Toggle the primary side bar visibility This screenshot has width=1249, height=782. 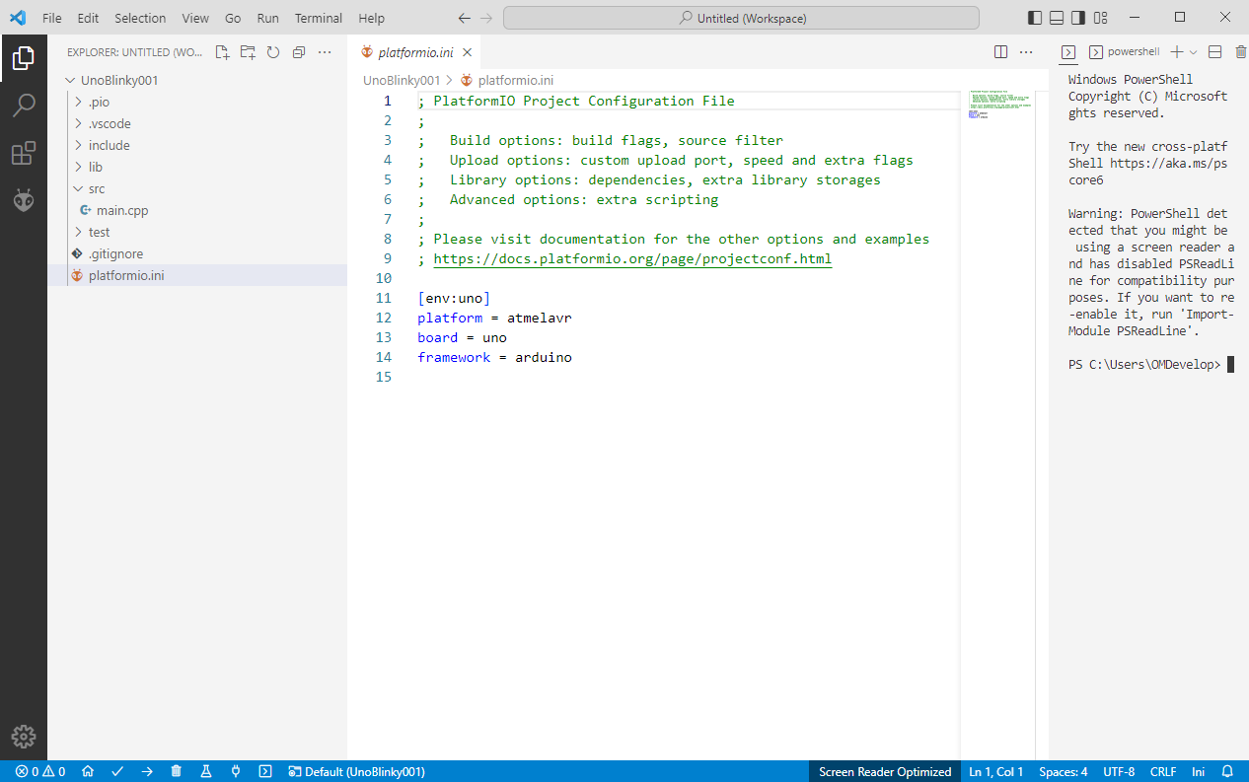(x=1034, y=18)
